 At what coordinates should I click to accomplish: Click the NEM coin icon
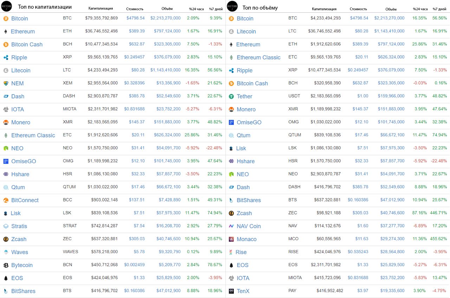6,83
